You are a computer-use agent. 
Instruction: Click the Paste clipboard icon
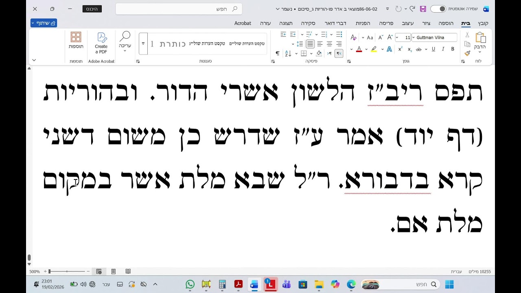point(481,37)
